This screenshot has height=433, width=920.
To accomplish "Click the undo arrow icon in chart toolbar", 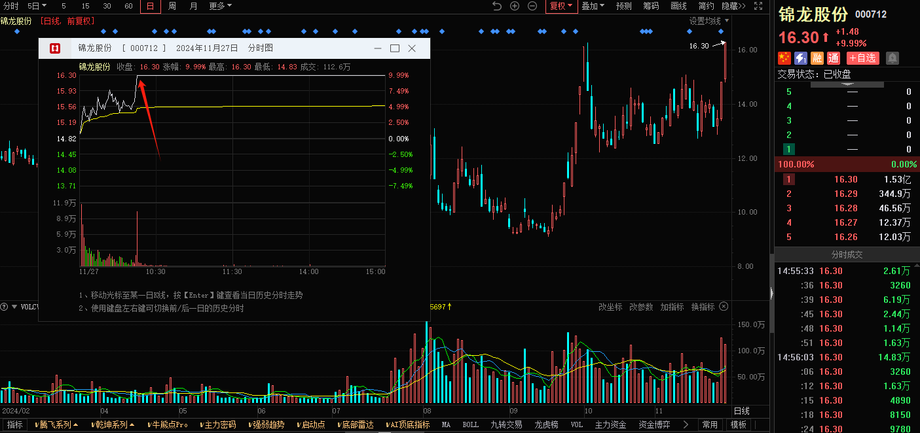I will [x=497, y=6].
